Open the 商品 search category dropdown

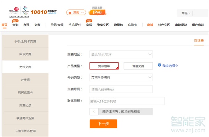click(186, 13)
